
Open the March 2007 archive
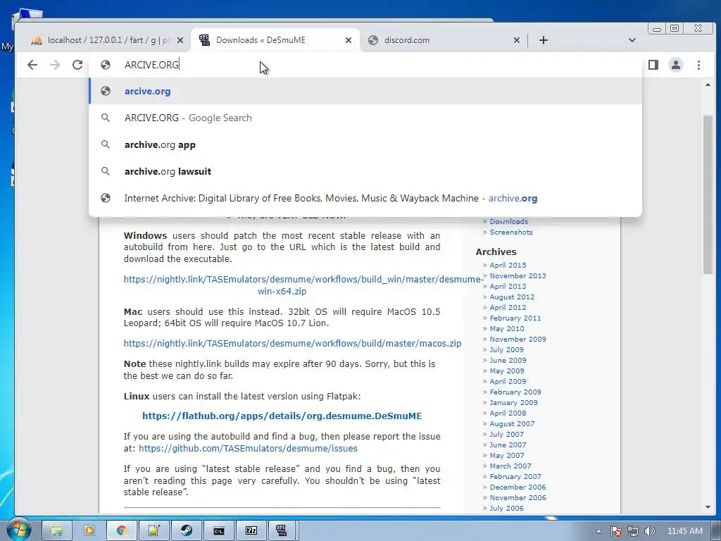pyautogui.click(x=510, y=466)
